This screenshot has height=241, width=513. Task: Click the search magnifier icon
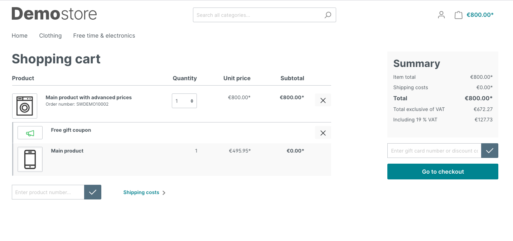[x=328, y=15]
